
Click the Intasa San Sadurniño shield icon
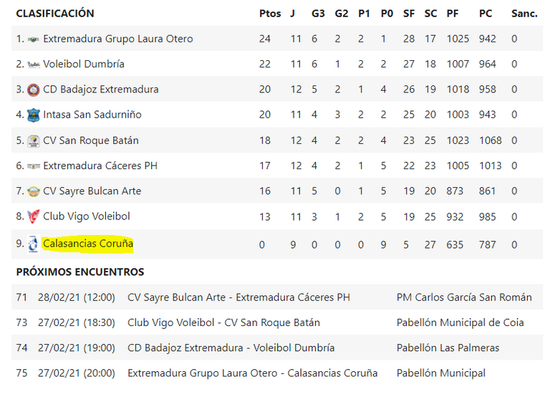click(34, 115)
